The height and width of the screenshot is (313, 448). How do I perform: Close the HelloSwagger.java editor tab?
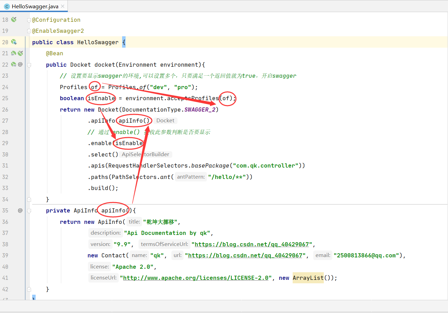63,6
